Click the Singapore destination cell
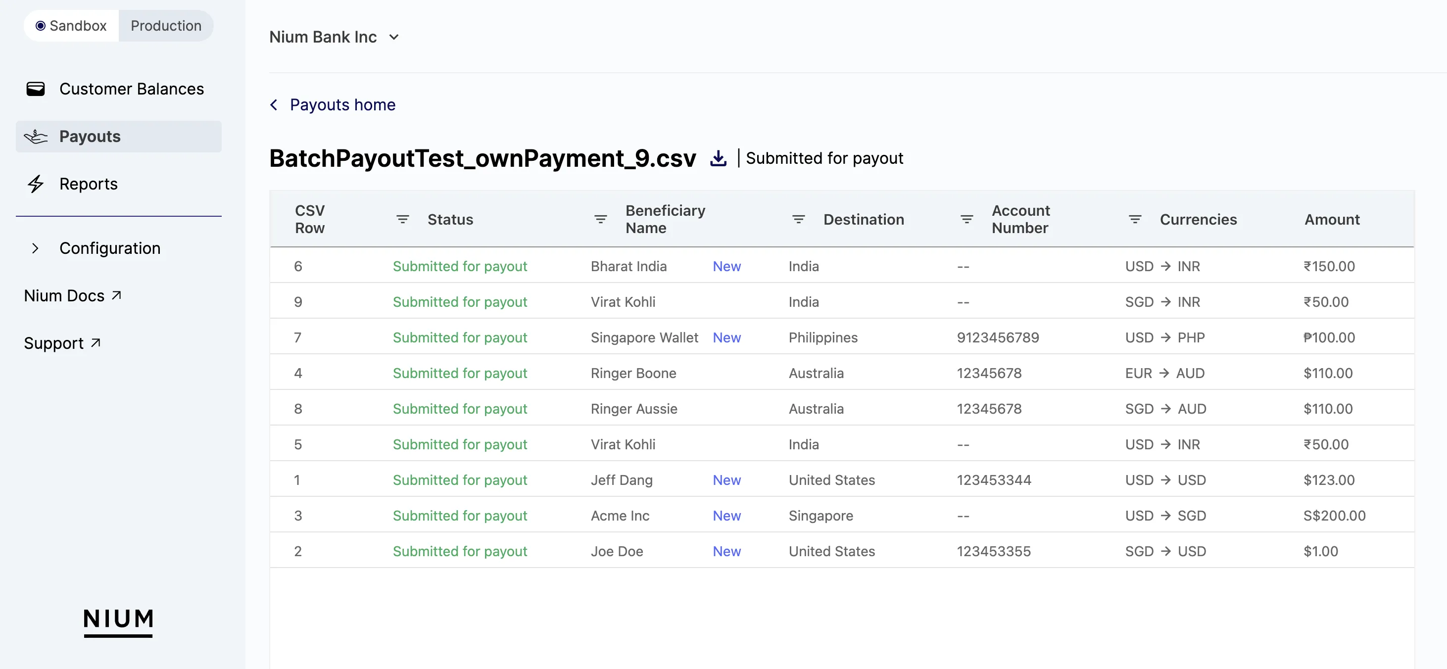 coord(820,516)
